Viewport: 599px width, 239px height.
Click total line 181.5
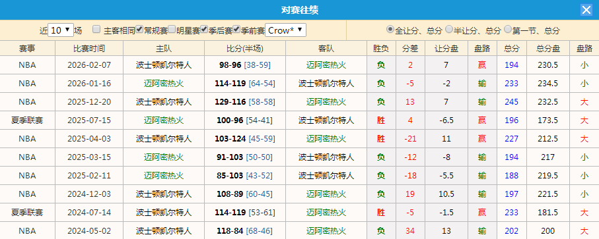547,213
